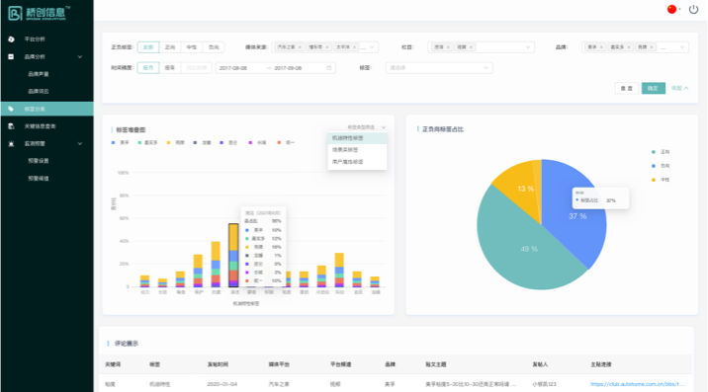Open the autohome forum link in comments table
Screen dimensions: 708x392
click(x=638, y=384)
